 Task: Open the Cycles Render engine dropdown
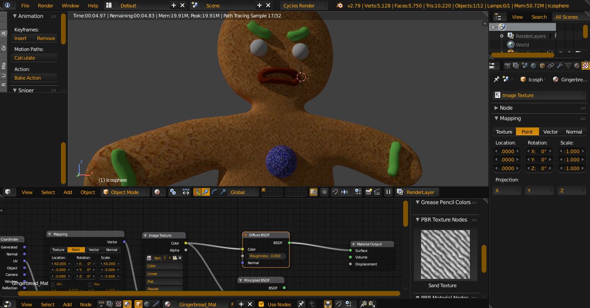304,5
